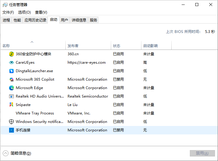Screen dimensions: 218x161
Task: Switch to the 用户 tab
Action: 64,20
